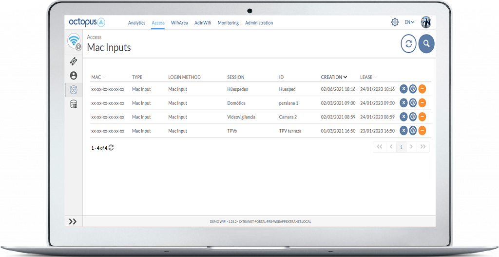Click the Huesped ID cell
The image size is (499, 257).
[288, 89]
